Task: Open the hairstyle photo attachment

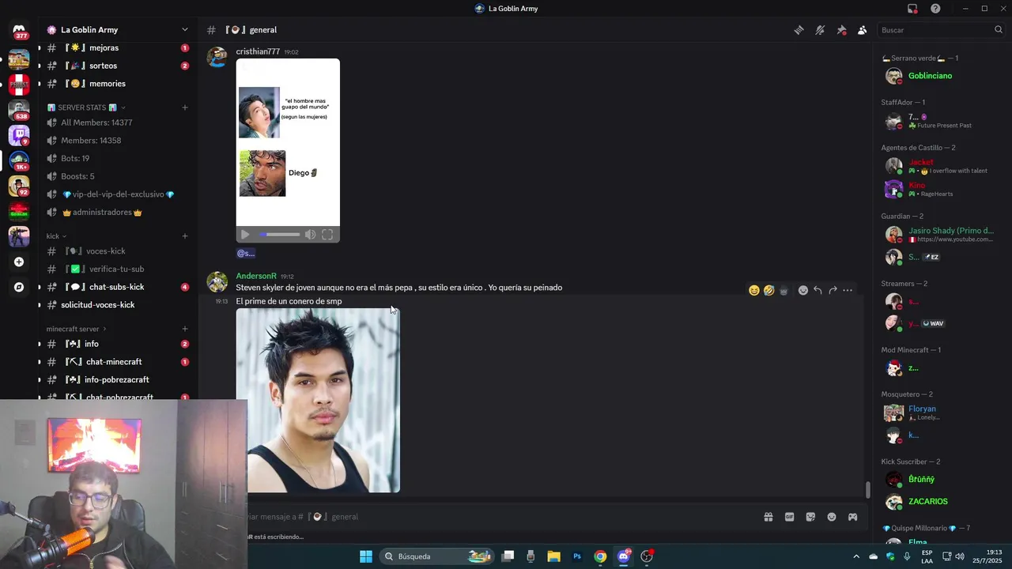Action: pyautogui.click(x=318, y=400)
